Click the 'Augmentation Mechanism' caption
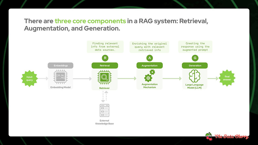Image resolution: width=258 pixels, height=145 pixels. (150, 86)
